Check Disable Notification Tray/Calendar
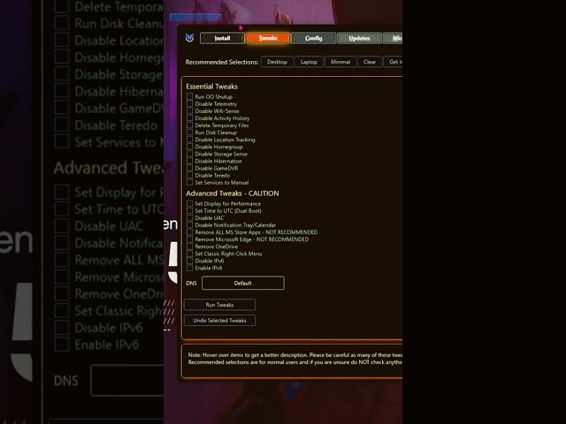This screenshot has height=424, width=566. [189, 225]
